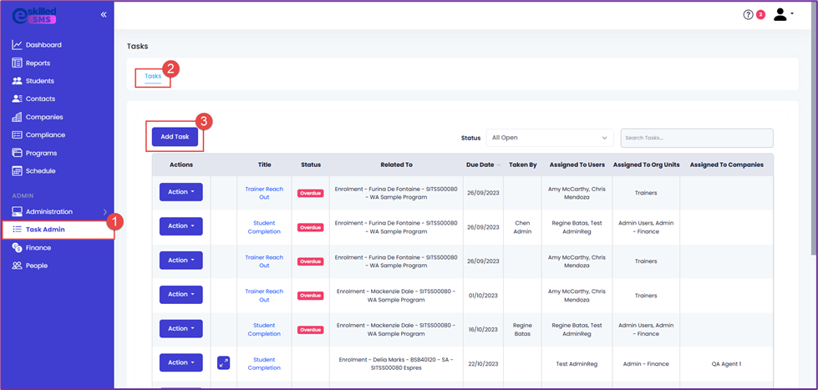Click the People group icon
818x390 pixels.
click(17, 266)
